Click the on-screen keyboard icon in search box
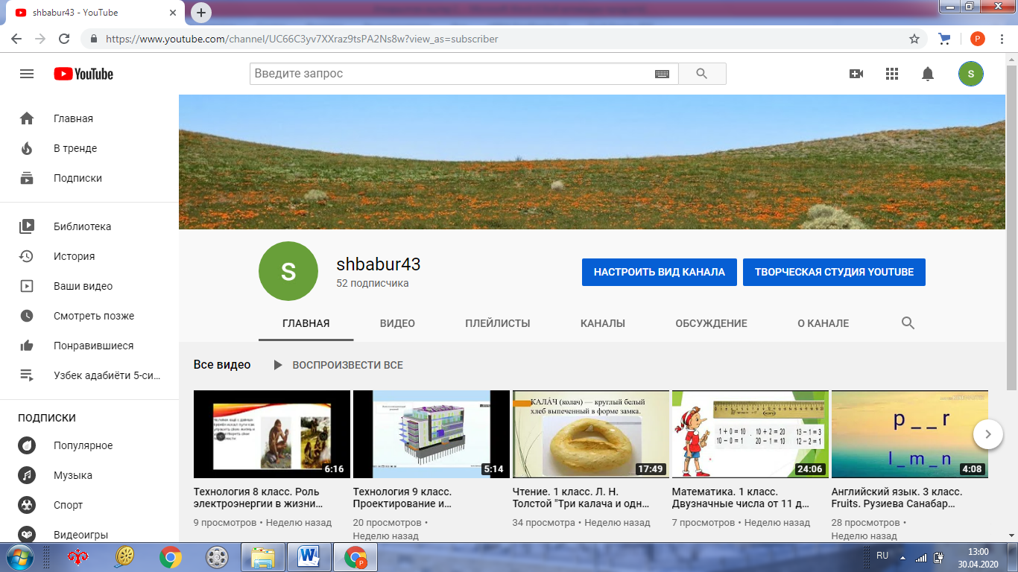Image resolution: width=1018 pixels, height=572 pixels. point(662,74)
